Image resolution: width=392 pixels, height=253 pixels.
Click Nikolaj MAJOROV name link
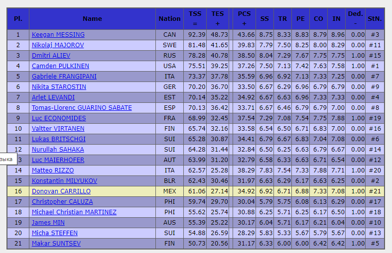pos(58,45)
